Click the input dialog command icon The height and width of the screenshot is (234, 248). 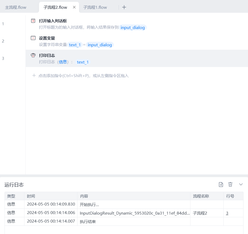pos(33,21)
